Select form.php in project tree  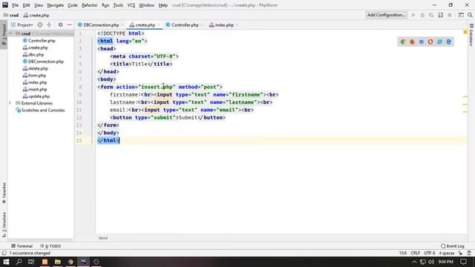[37, 76]
